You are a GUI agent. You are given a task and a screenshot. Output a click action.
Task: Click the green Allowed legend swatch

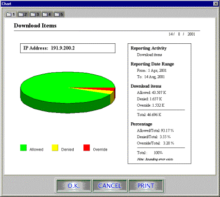pyautogui.click(x=23, y=147)
